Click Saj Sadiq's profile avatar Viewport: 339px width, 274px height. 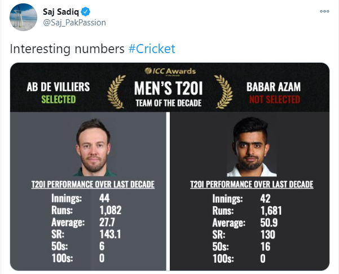tap(24, 19)
